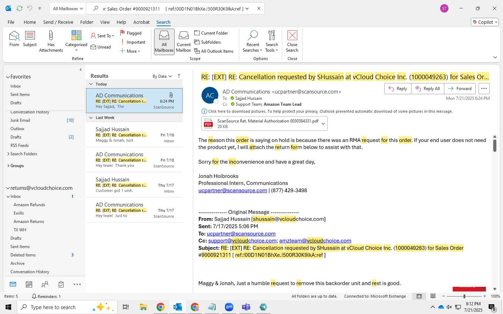Set scope to All Mailboxes
The image size is (503, 314).
click(164, 42)
